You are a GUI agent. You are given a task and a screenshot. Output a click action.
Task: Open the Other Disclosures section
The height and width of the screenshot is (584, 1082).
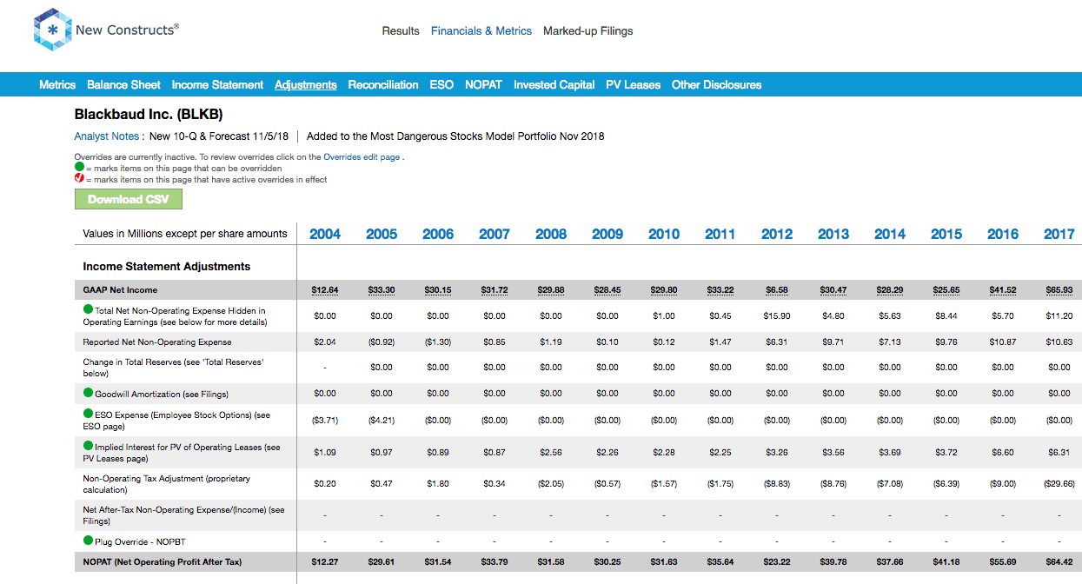[717, 85]
